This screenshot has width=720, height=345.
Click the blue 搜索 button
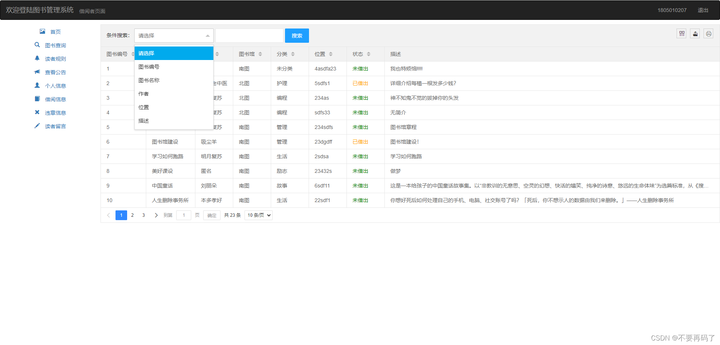point(297,36)
